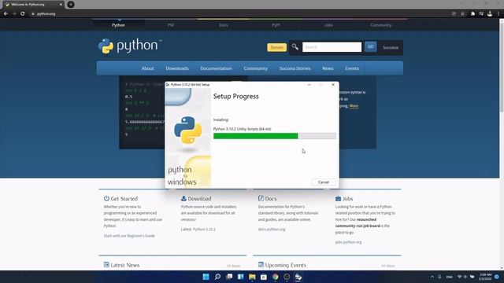The image size is (504, 283).
Task: Open More link beside Upcoming Events
Action: [x=388, y=266]
